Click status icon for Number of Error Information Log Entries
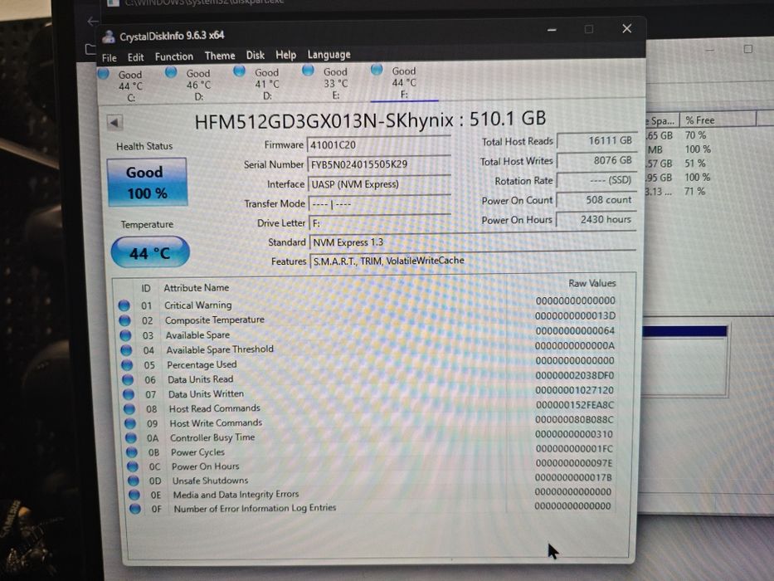The width and height of the screenshot is (774, 581). tap(134, 508)
